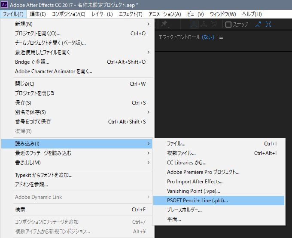The image size is (292, 238).
Task: Open the エフェクト(T) menu
Action: 131,14
